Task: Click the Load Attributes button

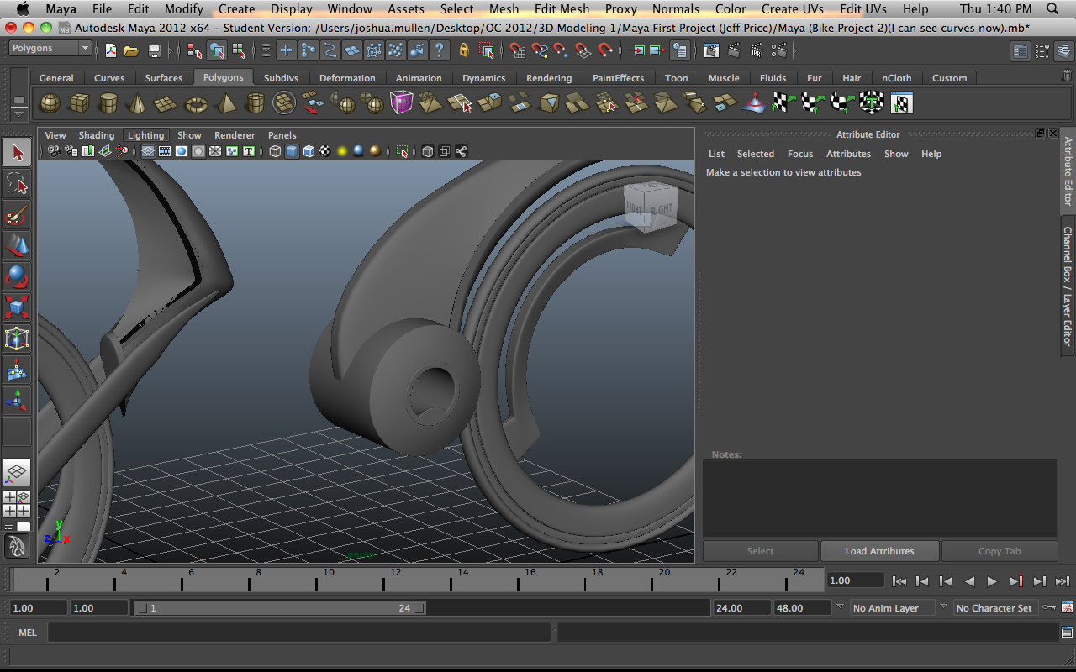Action: click(879, 551)
